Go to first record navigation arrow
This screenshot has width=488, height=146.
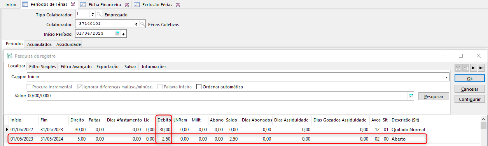pyautogui.click(x=458, y=67)
